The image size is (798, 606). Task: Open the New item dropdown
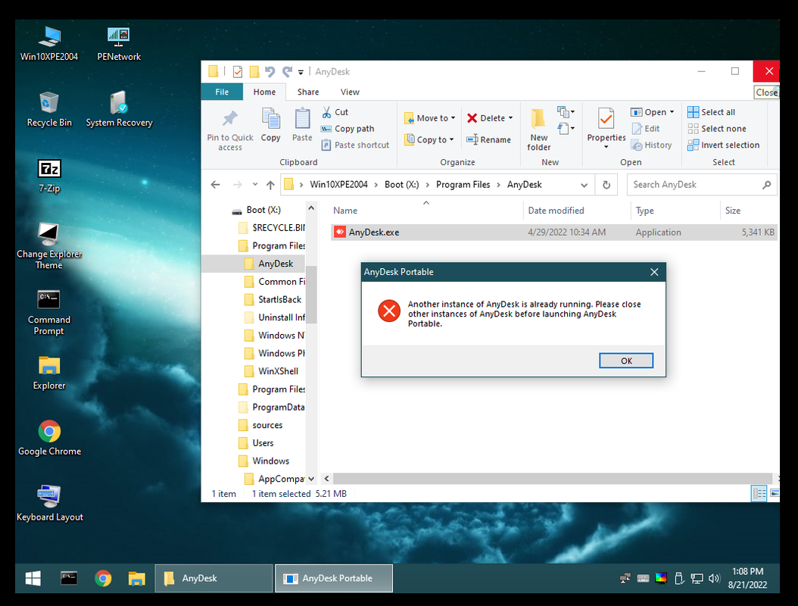click(566, 111)
